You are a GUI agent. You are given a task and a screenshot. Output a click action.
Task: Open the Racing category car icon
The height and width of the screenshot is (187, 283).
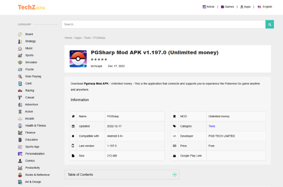(20, 91)
